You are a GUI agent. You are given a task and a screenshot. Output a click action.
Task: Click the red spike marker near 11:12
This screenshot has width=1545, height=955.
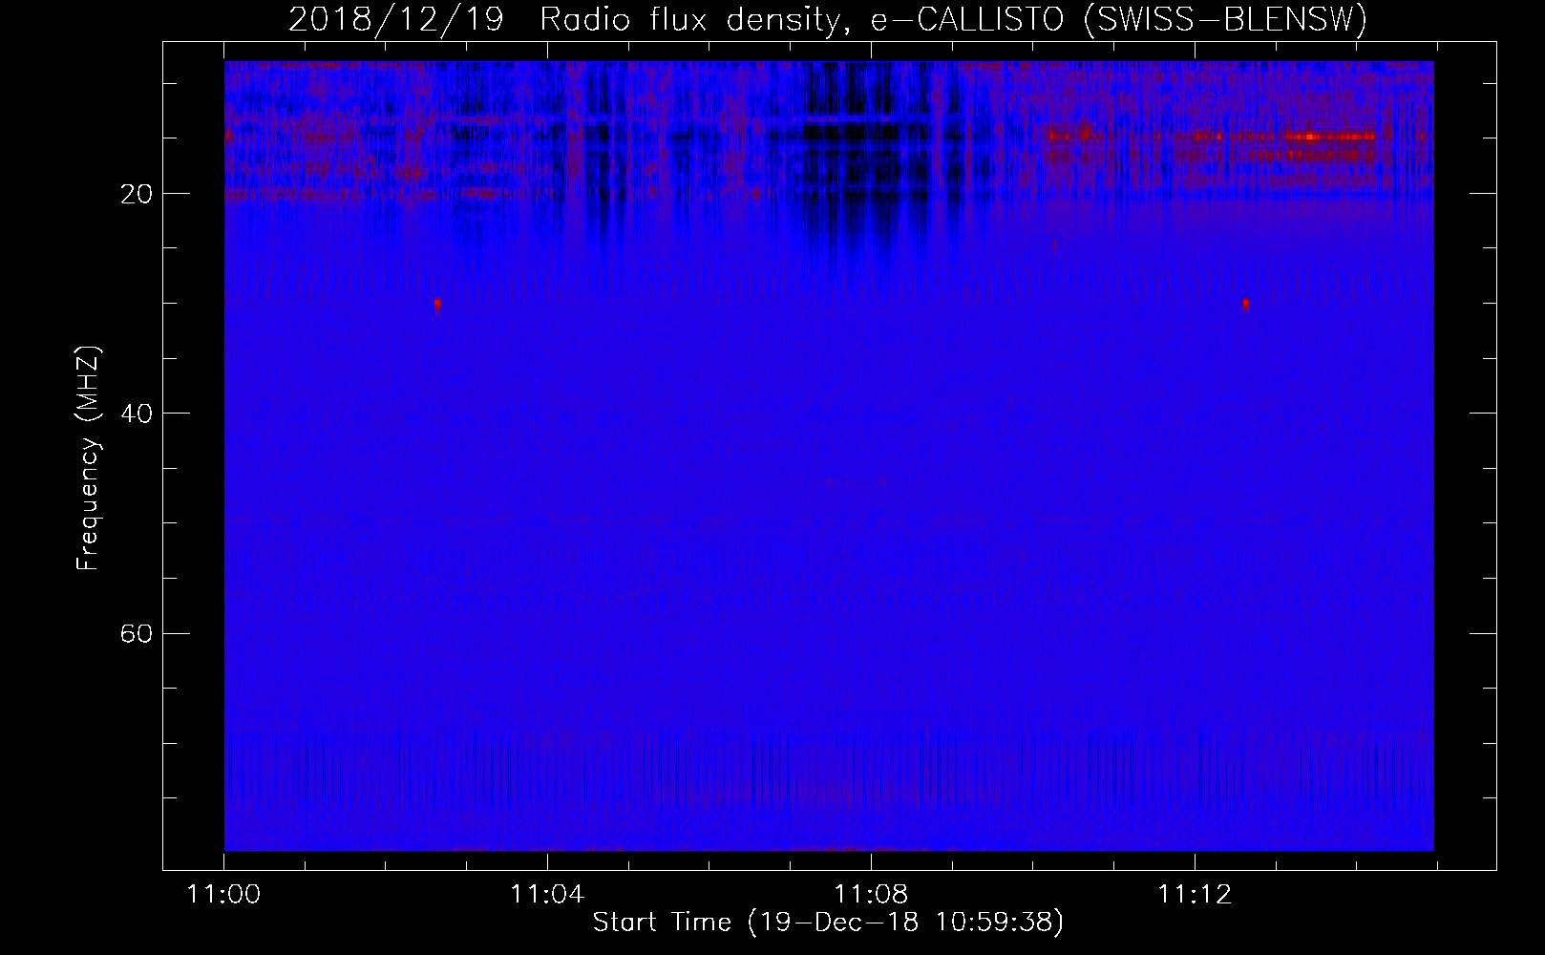(x=1245, y=305)
